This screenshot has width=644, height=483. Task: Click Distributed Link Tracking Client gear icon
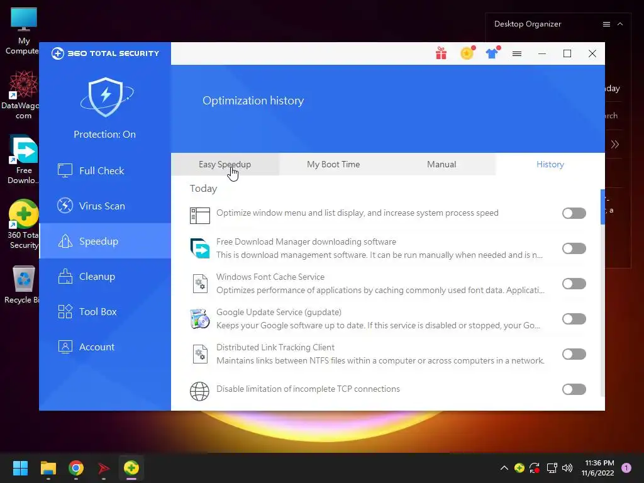coord(200,354)
